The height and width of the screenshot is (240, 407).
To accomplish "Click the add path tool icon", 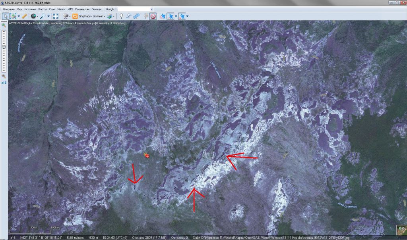I will (129, 16).
